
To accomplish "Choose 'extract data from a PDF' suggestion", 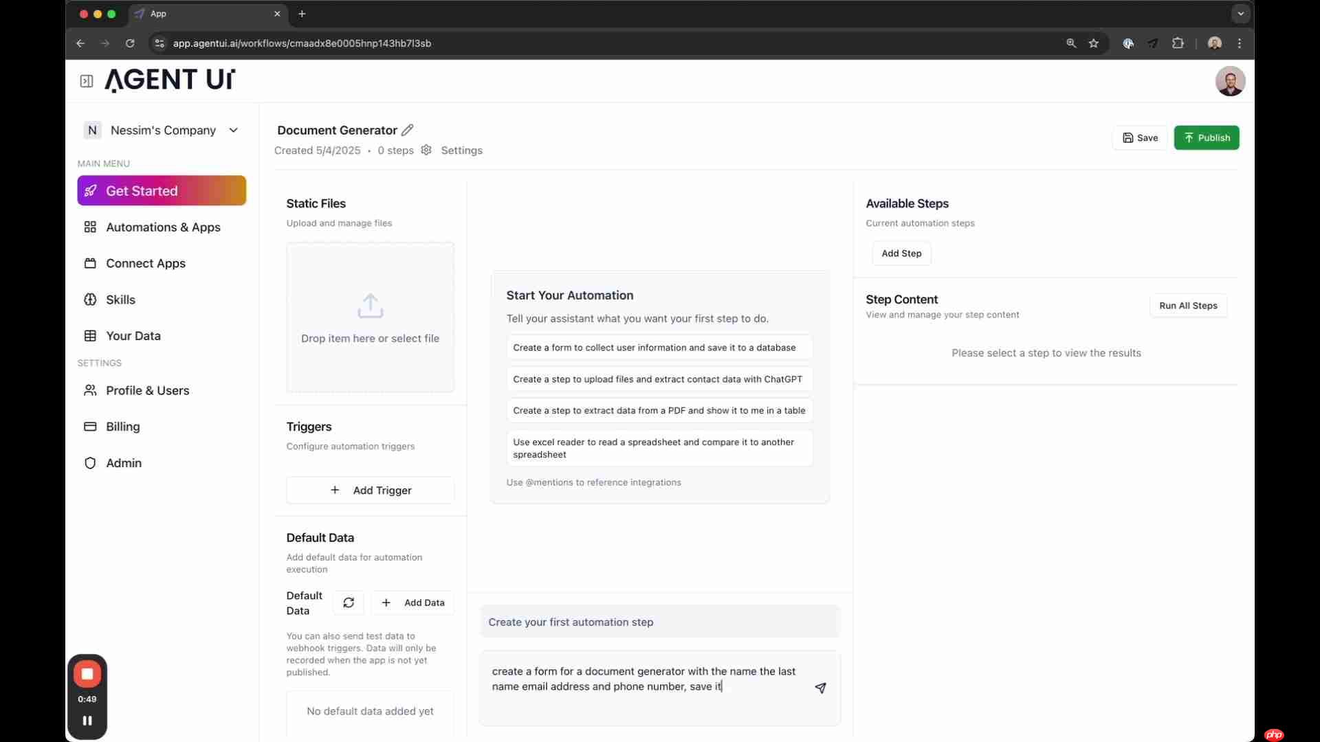I will coord(659,411).
